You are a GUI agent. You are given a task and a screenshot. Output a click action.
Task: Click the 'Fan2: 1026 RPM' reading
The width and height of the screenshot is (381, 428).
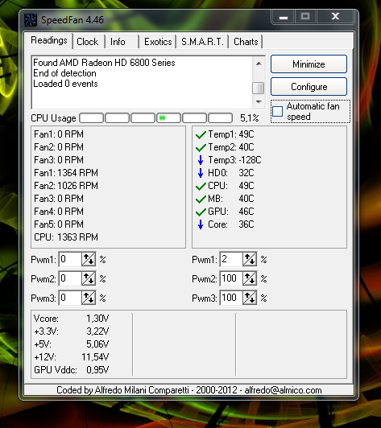[66, 186]
